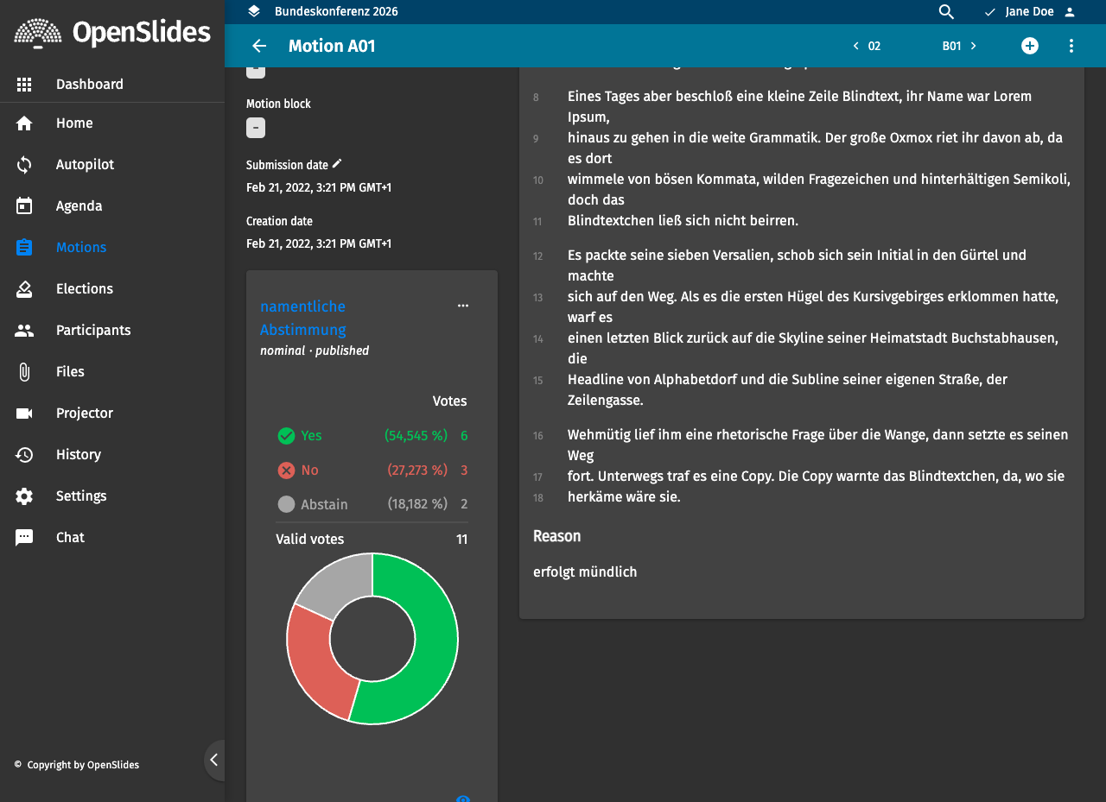Viewport: 1106px width, 802px height.
Task: Edit submission date with pencil icon
Action: click(337, 163)
